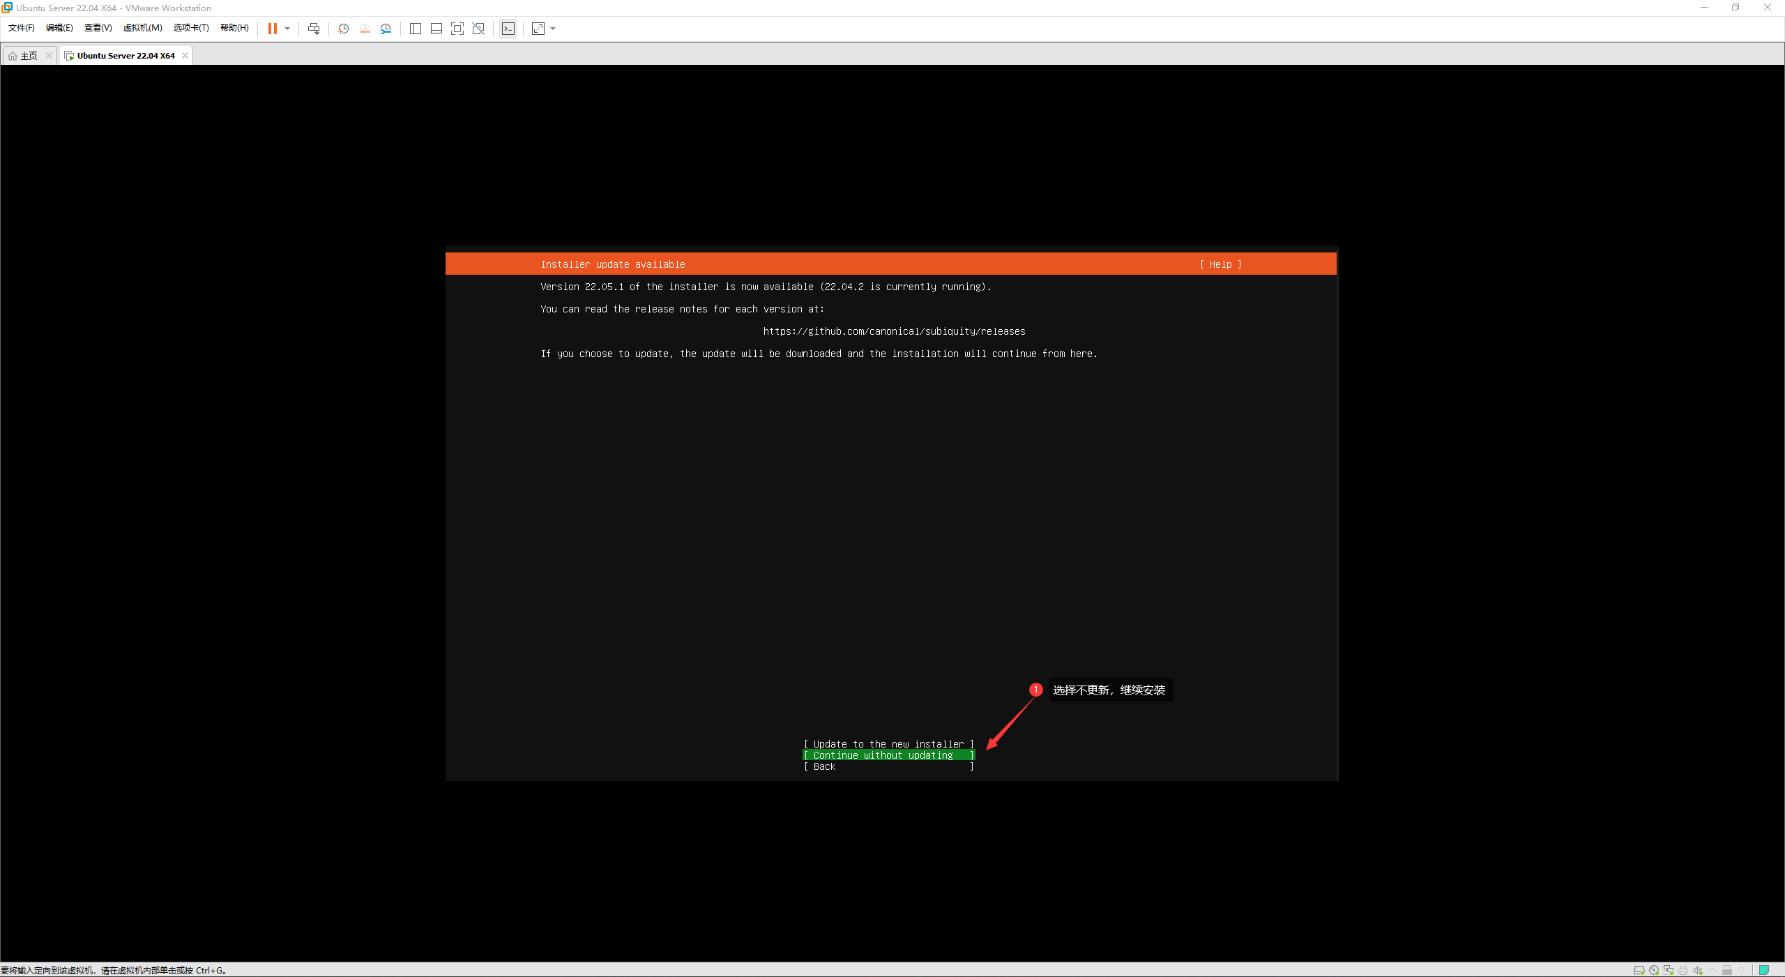
Task: Toggle the console view icon
Action: click(508, 29)
